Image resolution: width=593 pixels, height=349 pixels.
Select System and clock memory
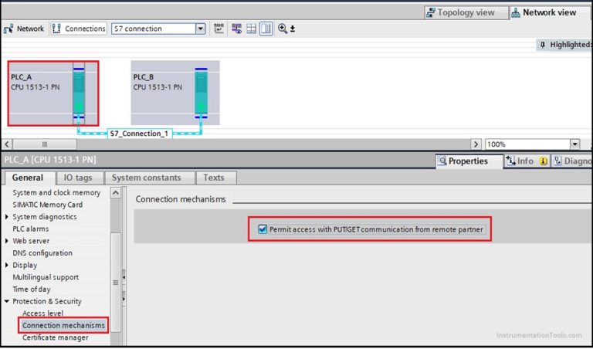(x=56, y=193)
